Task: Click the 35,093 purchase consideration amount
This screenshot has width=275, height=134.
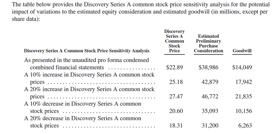Action: (x=210, y=111)
